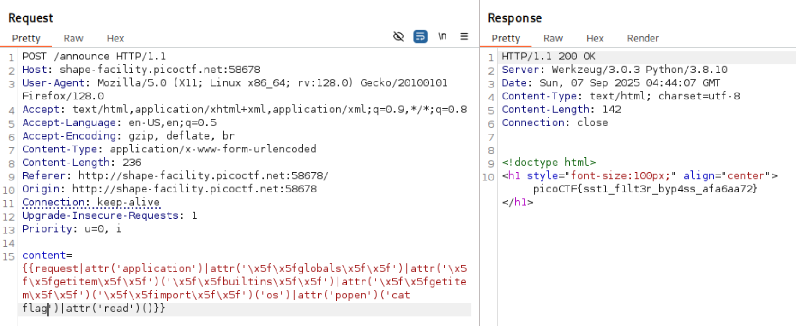Click line number 10 in Response gutter
The height and width of the screenshot is (326, 796).
tap(488, 177)
